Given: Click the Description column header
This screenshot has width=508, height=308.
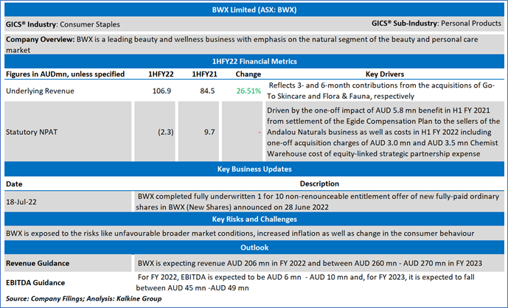Looking at the screenshot, I should 319,183.
